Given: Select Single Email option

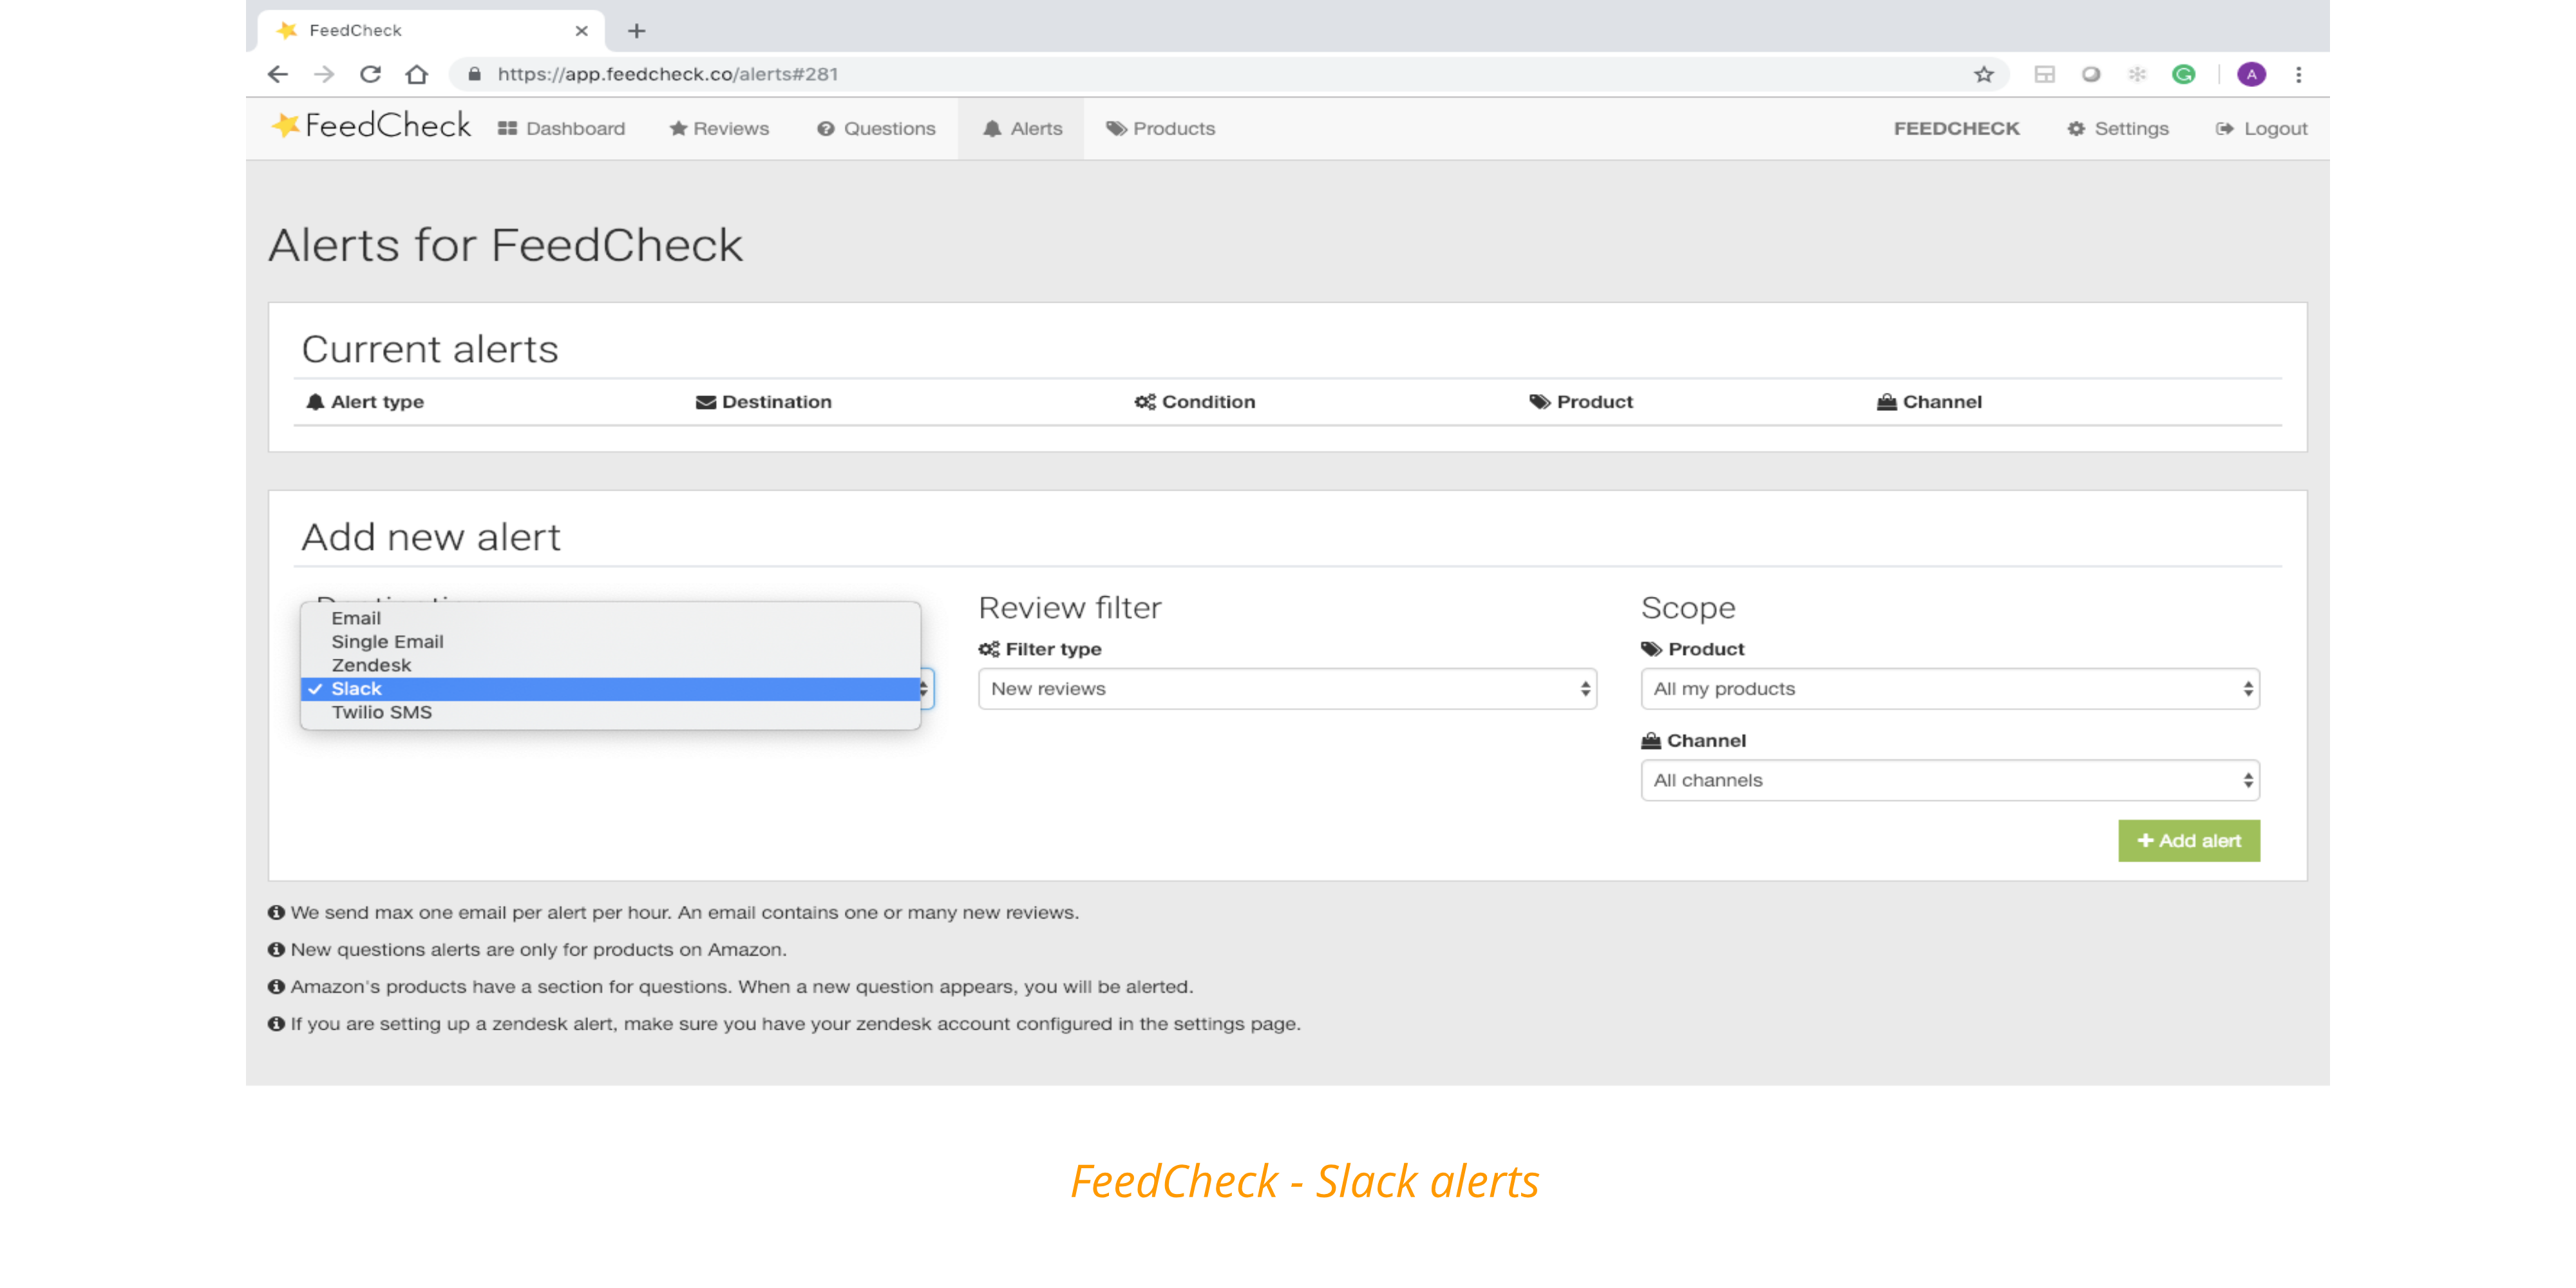Looking at the screenshot, I should click(610, 642).
